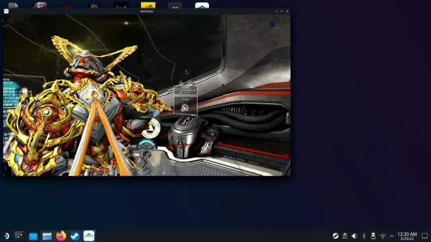The height and width of the screenshot is (242, 431).
Task: Launch the Discover software store
Action: pyautogui.click(x=33, y=236)
